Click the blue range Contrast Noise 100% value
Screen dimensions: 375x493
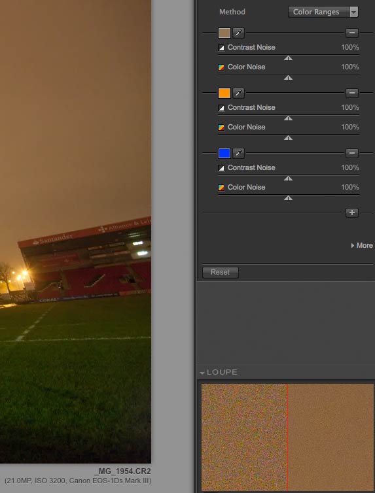[350, 167]
